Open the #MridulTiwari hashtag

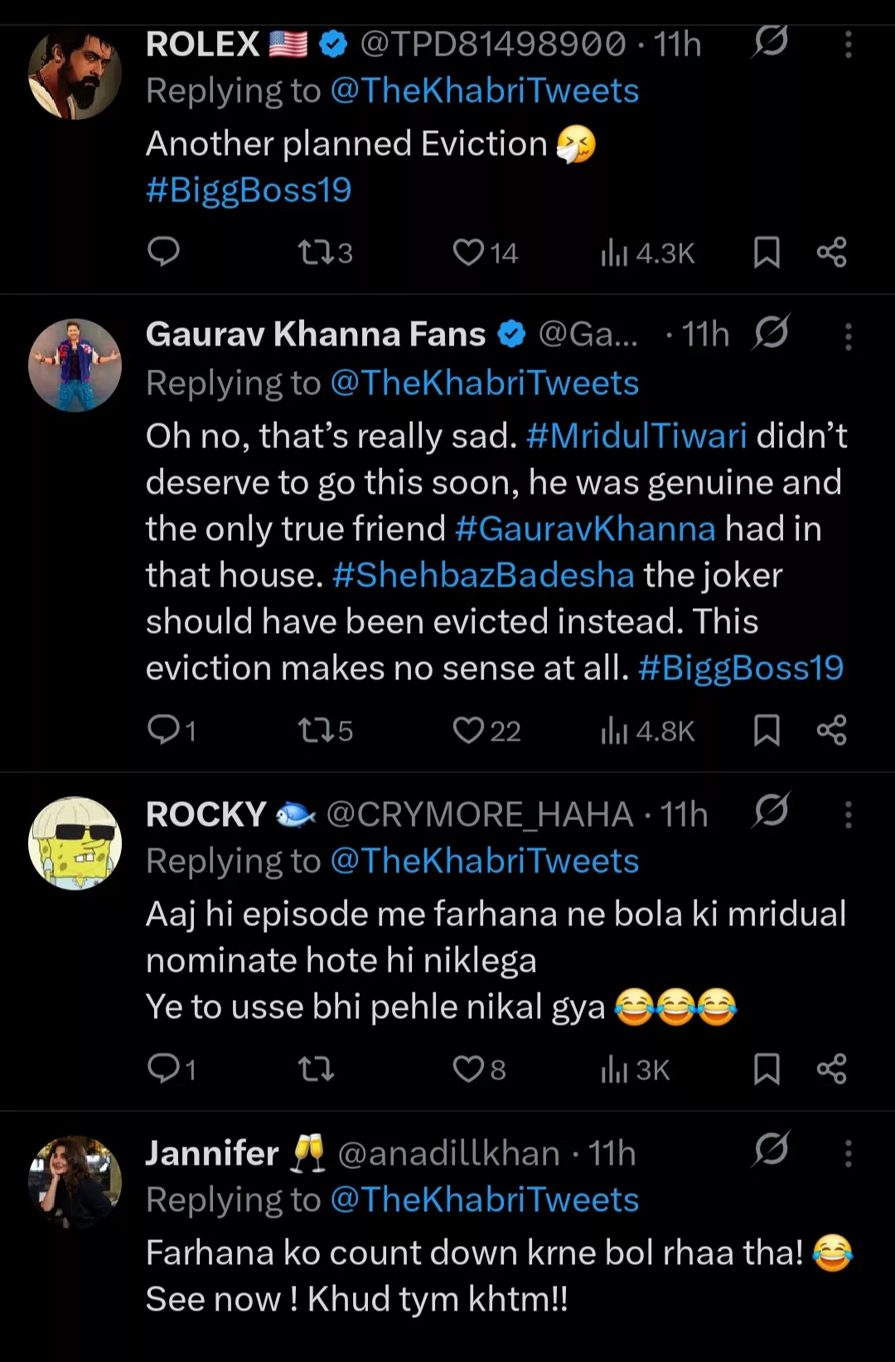pos(638,435)
